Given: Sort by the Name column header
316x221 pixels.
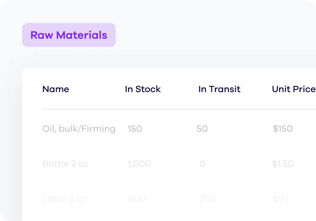Looking at the screenshot, I should pos(56,89).
